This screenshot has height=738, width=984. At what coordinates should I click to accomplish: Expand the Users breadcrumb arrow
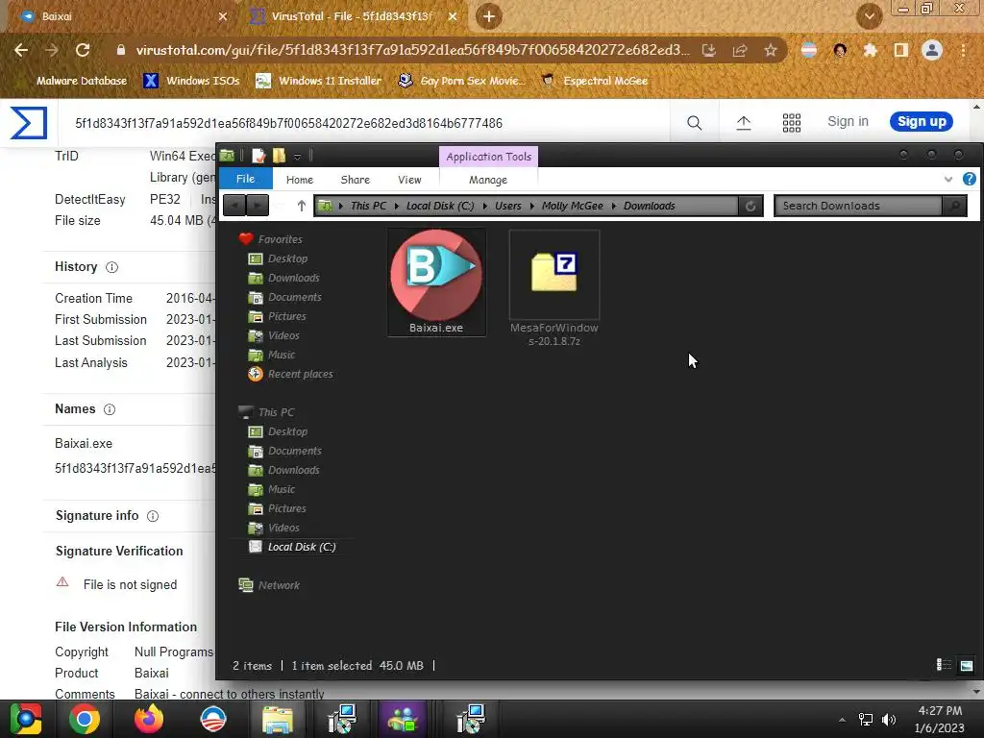[532, 206]
